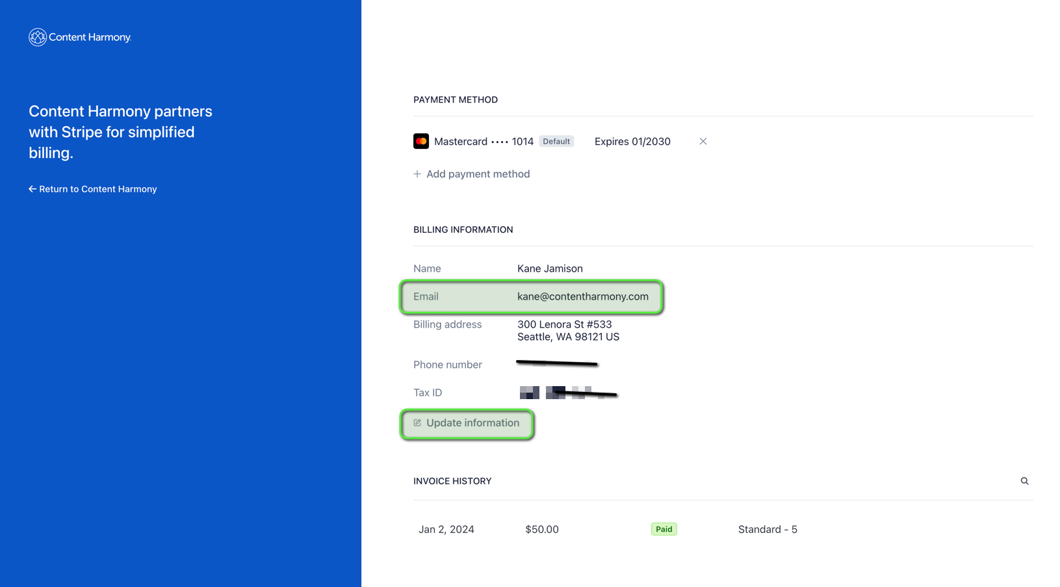
Task: Click the Update information button
Action: (467, 423)
